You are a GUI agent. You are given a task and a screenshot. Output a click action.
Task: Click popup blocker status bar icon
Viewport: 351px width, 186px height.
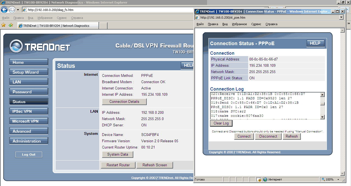click(x=259, y=179)
